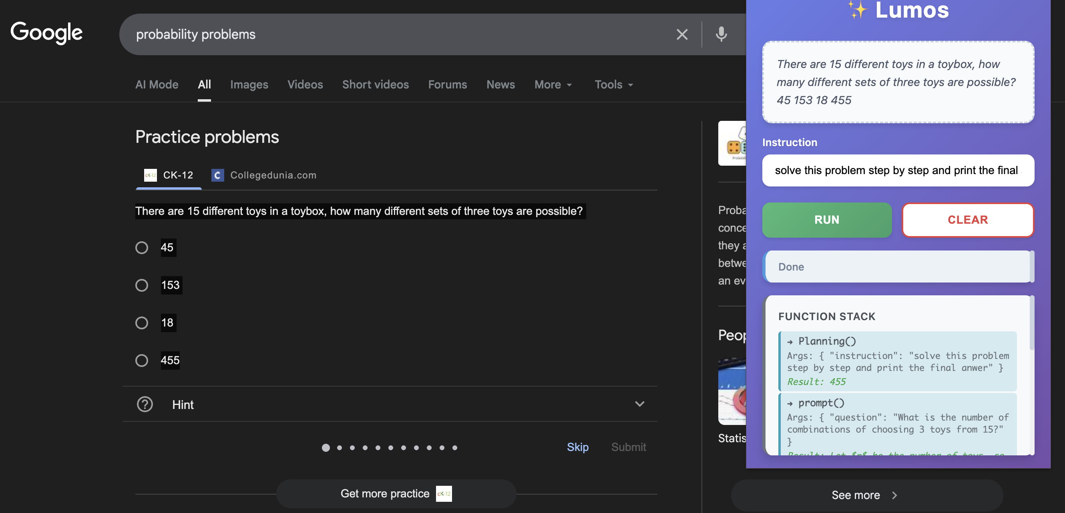Clear the search box with X icon
This screenshot has width=1065, height=513.
(682, 34)
